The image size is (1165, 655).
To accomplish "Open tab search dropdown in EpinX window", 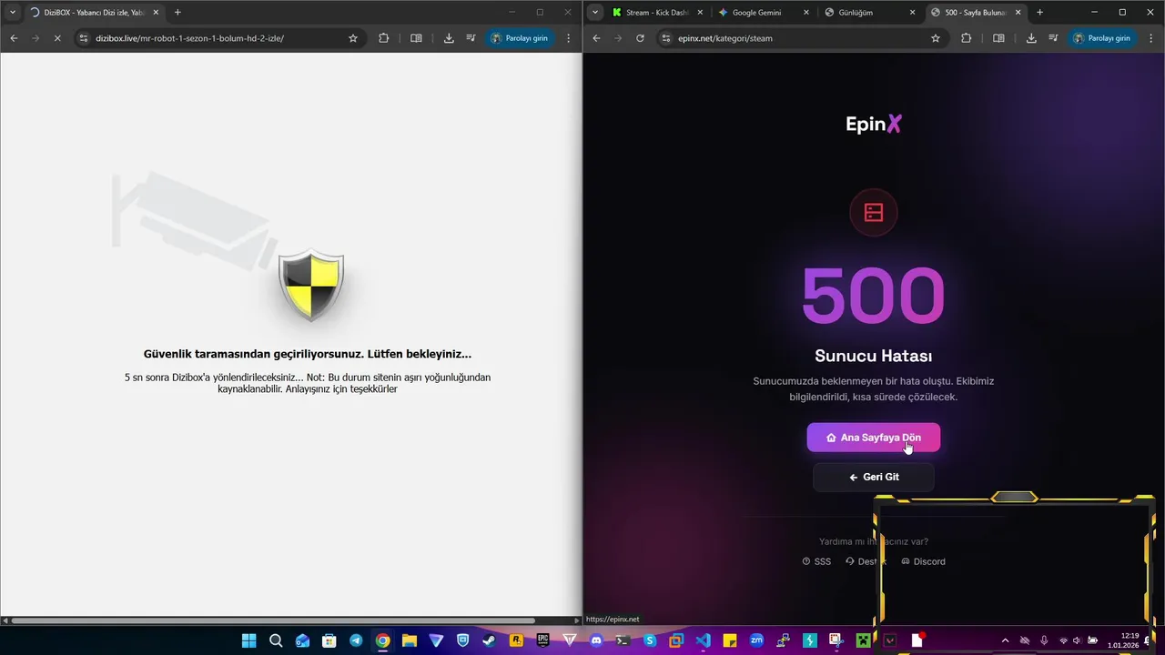I will [595, 12].
